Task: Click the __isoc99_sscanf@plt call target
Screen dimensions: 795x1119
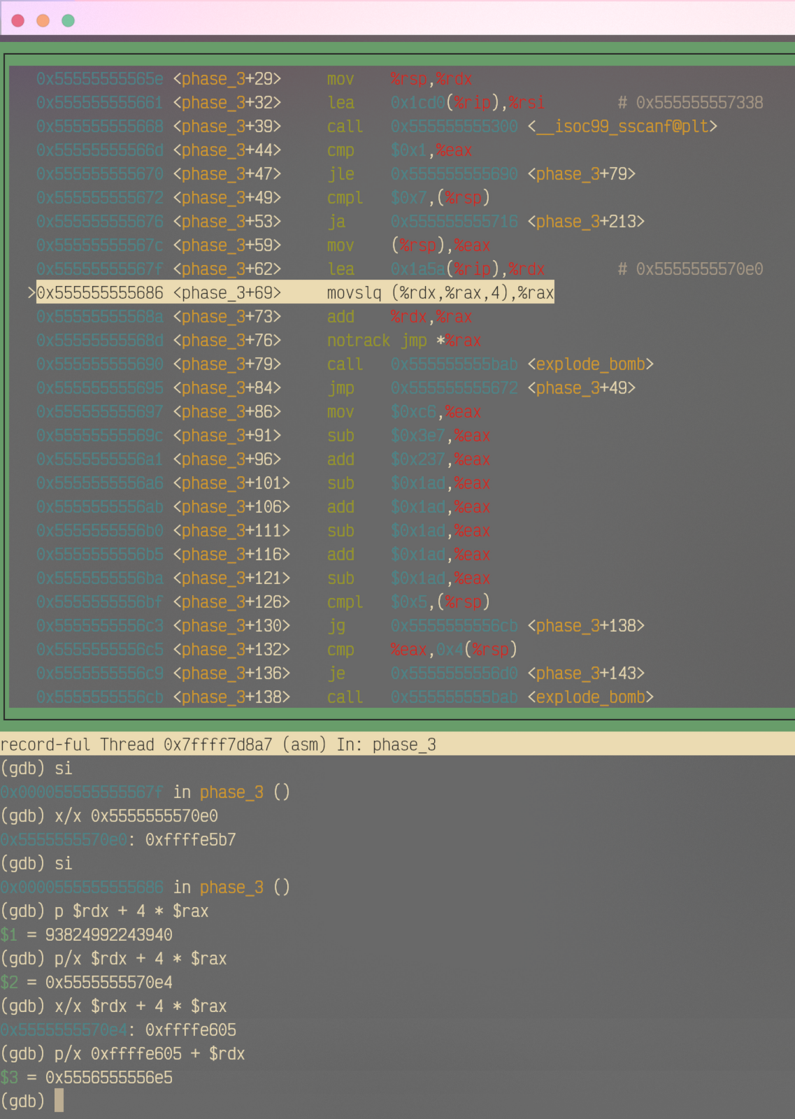Action: coord(622,127)
